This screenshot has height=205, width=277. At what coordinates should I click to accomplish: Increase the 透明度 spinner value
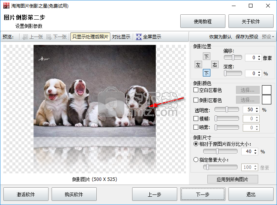257,108
